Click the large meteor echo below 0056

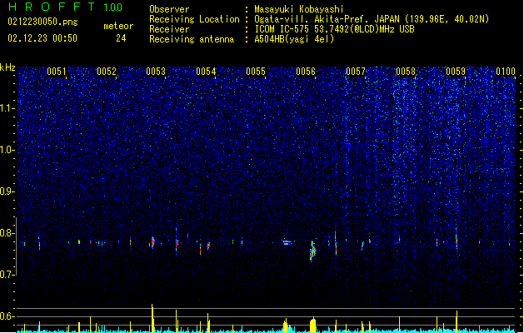[312, 251]
